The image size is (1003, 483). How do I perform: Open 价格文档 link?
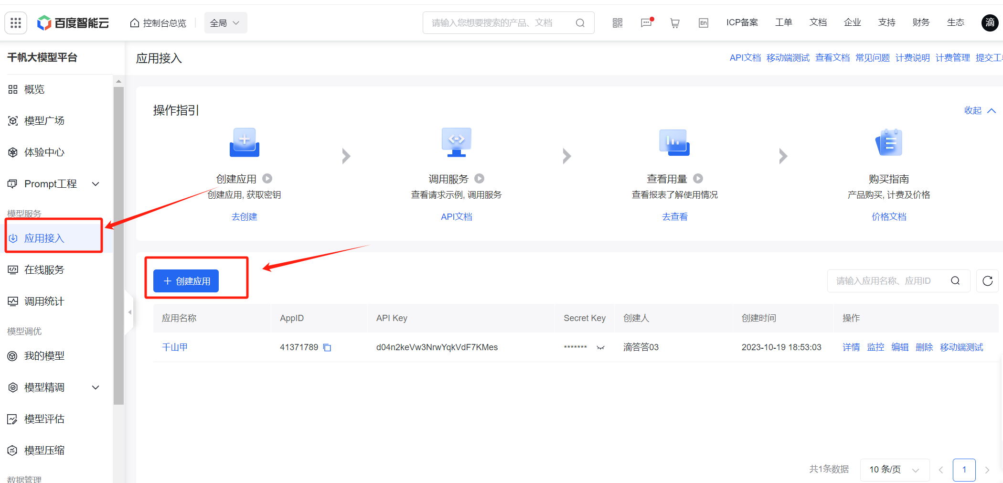point(889,216)
